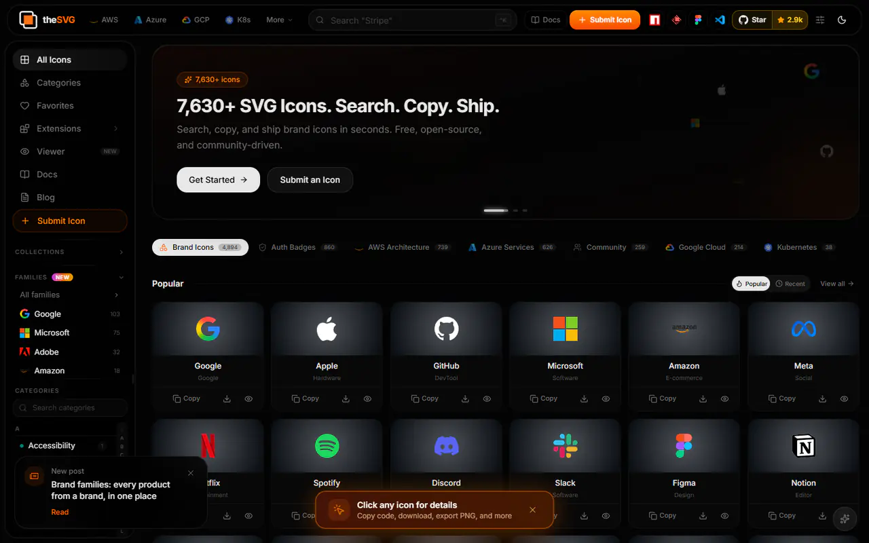Click the Get Started button
The height and width of the screenshot is (543, 869).
click(x=218, y=180)
